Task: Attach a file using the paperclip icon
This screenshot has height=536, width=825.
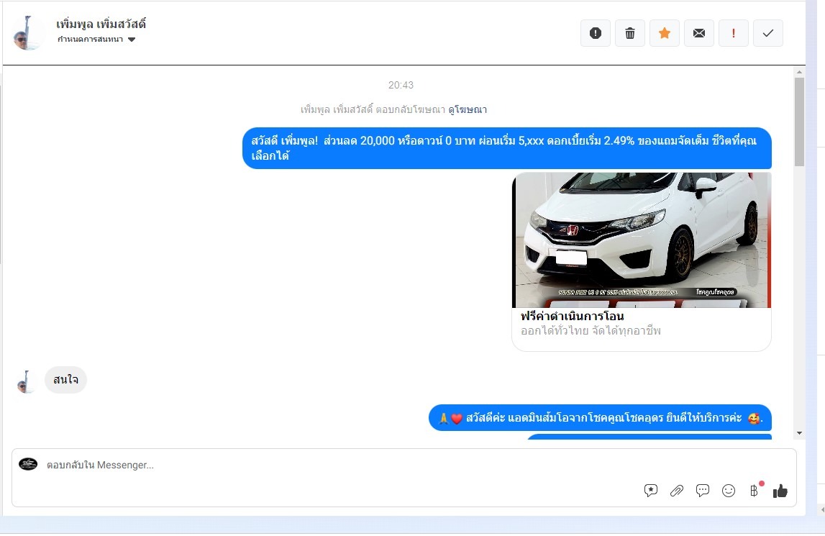Action: click(677, 491)
